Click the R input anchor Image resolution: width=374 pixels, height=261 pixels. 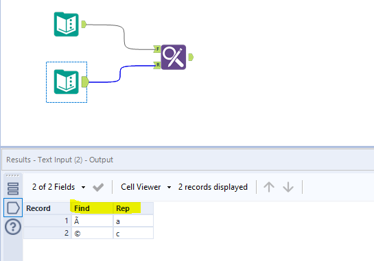pyautogui.click(x=157, y=65)
